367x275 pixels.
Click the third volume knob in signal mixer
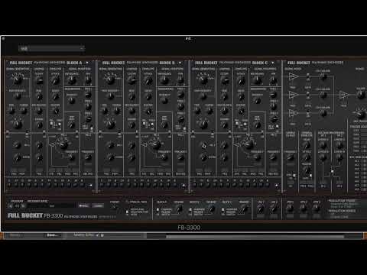tap(323, 113)
